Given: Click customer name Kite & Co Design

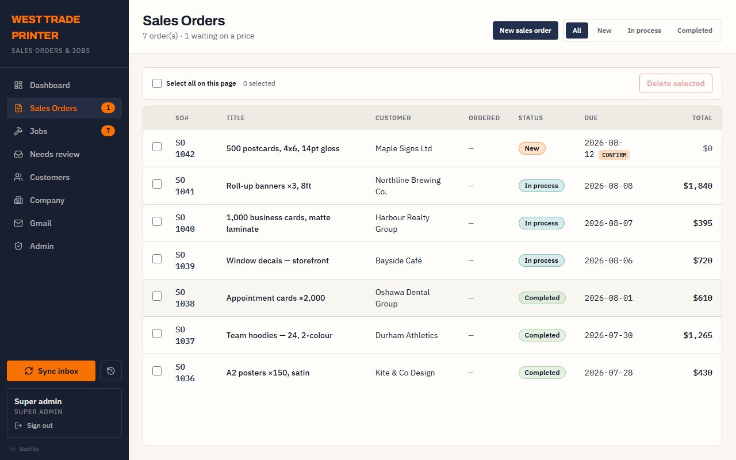Looking at the screenshot, I should 405,373.
